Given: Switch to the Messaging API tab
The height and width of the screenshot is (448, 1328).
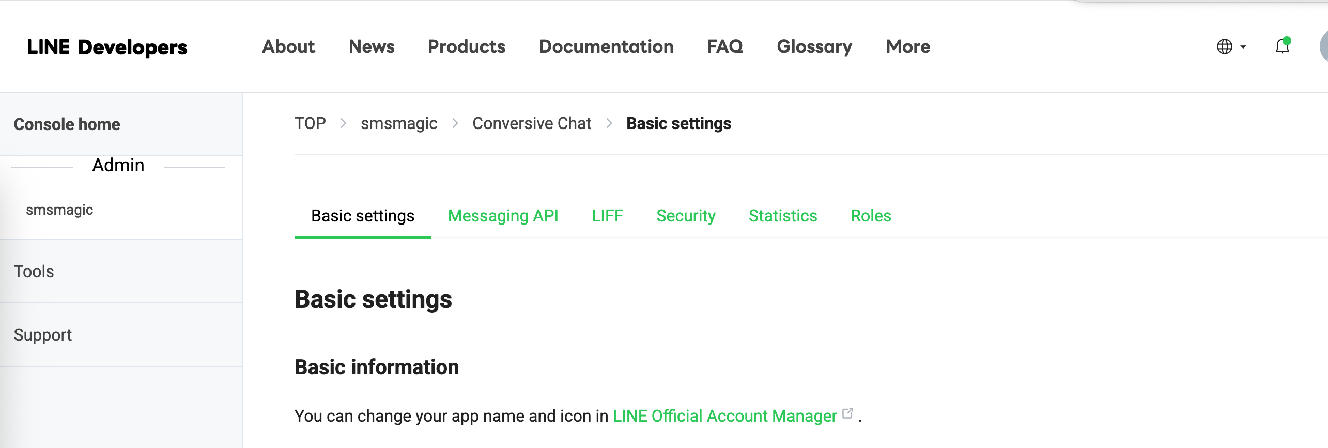Looking at the screenshot, I should coord(503,216).
